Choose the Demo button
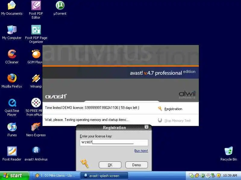This screenshot has height=180, width=241. [x=136, y=165]
